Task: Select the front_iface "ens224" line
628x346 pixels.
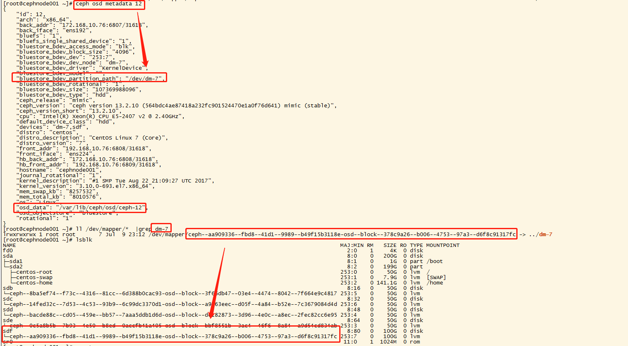Action: [56, 154]
